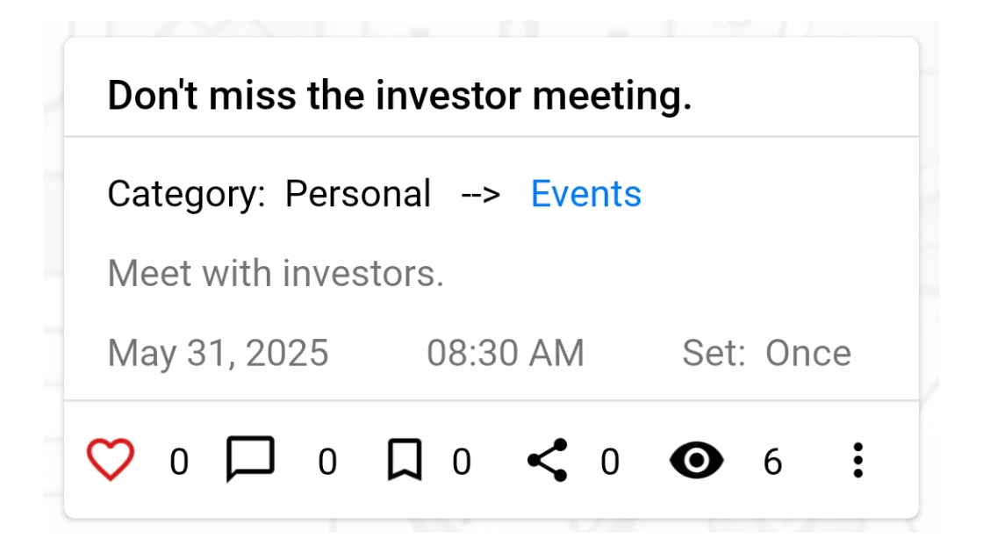This screenshot has height=553, width=983.
Task: Click the eye views icon
Action: click(x=697, y=461)
